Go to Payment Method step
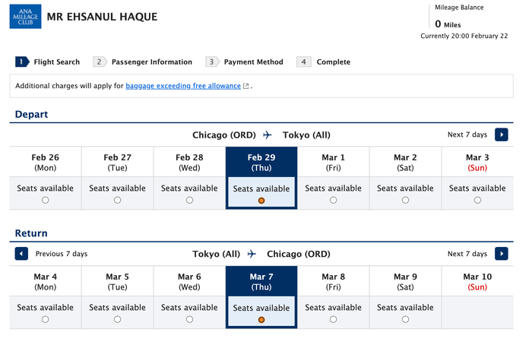This screenshot has height=345, width=532. tap(253, 62)
